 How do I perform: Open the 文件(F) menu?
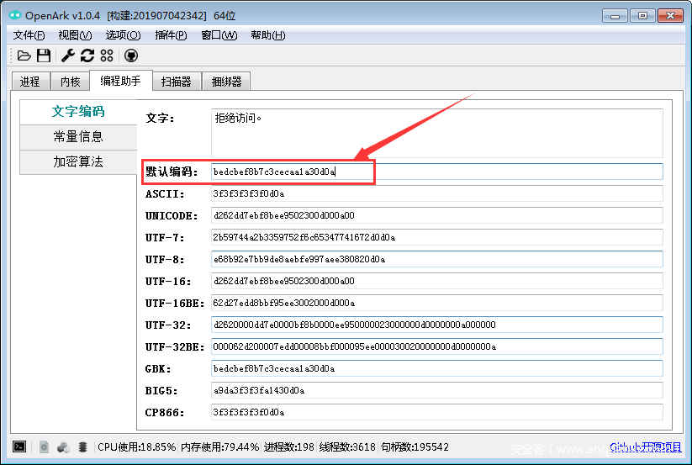coord(29,35)
